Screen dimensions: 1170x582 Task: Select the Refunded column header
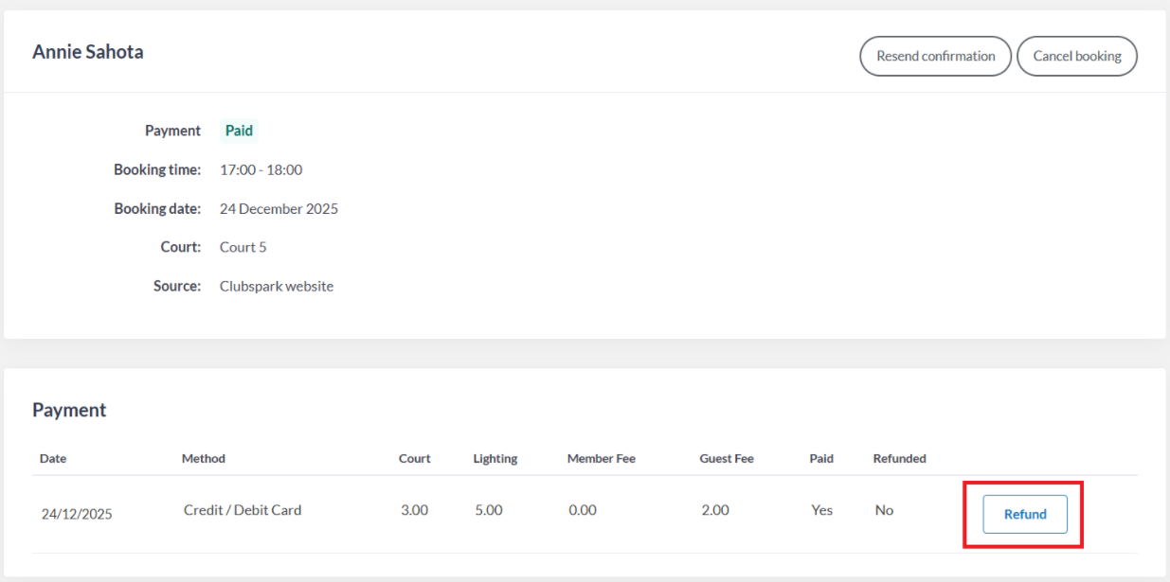pos(899,458)
